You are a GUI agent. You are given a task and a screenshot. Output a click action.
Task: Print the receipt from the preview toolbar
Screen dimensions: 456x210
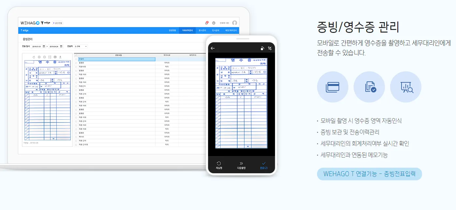55,57
